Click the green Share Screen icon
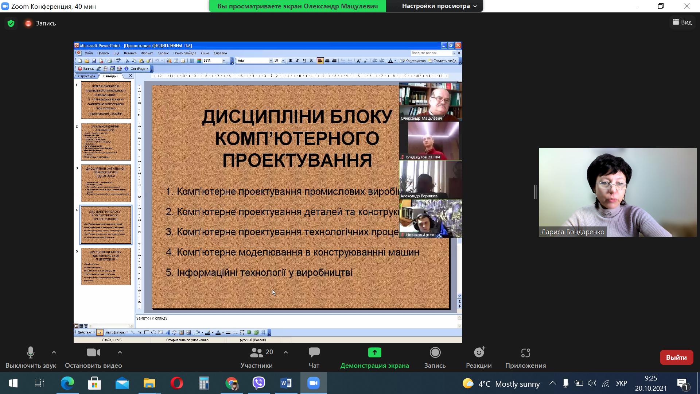 [x=374, y=352]
